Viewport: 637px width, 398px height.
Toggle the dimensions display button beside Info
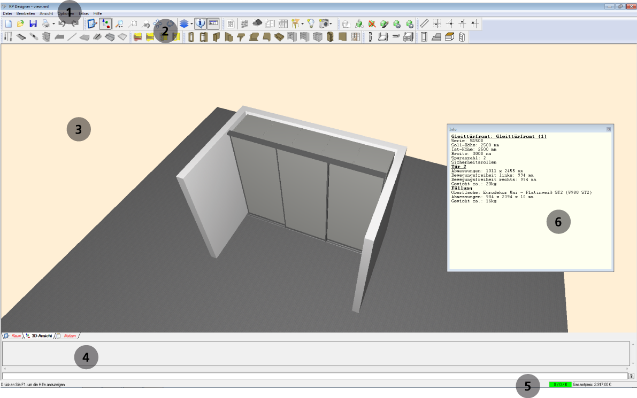click(x=213, y=24)
